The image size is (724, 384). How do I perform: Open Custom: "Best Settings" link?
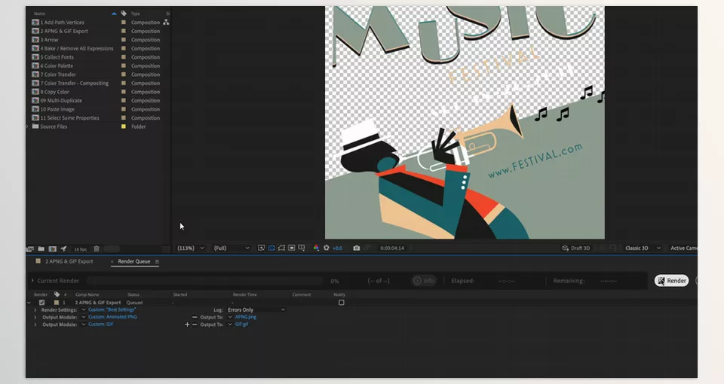coord(112,309)
